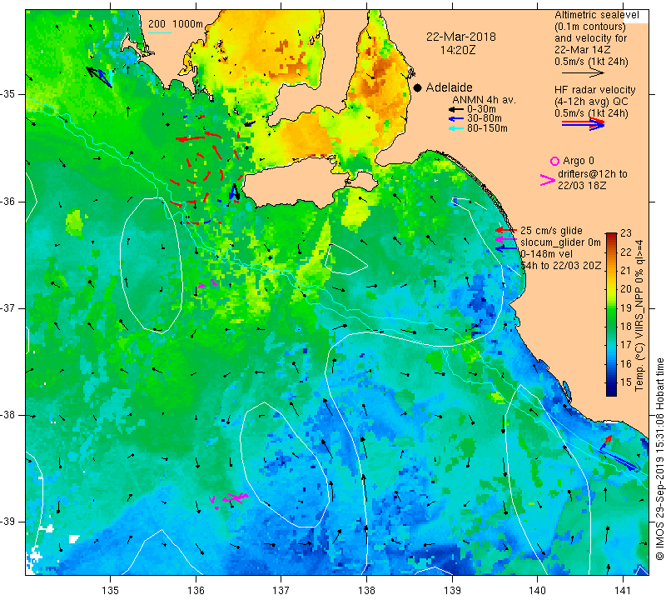
Task: Click the black altimetric velocity scale arrow
Action: 583,73
